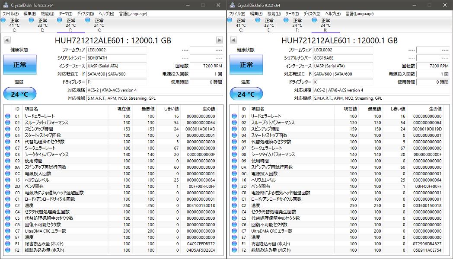
Task: Click 電源断による磁気ヘッド退避回数 status orb in K: drive window
Action: click(x=234, y=193)
